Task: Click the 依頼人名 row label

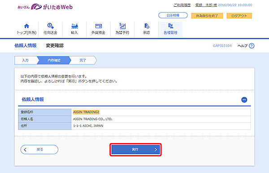Action: pyautogui.click(x=45, y=119)
